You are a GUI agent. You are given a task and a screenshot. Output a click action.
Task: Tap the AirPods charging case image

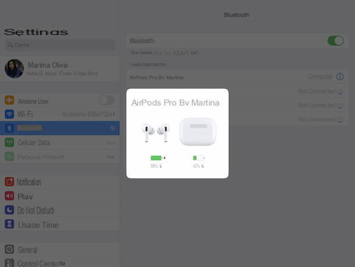tap(198, 131)
